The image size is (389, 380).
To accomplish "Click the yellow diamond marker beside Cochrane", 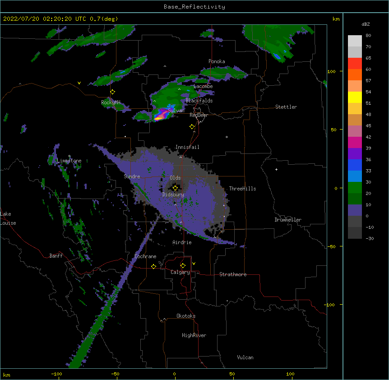I will coord(153,266).
